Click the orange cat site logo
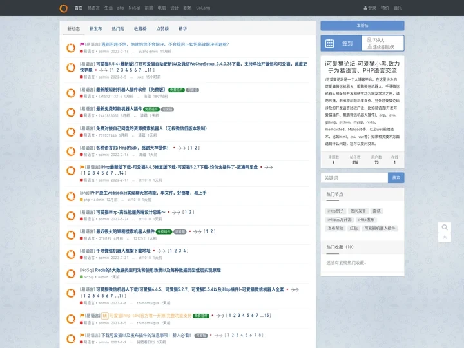This screenshot has height=348, width=464. point(63,8)
